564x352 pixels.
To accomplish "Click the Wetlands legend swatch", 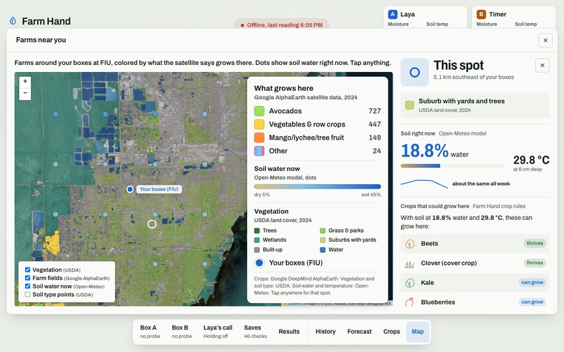I will 257,240.
